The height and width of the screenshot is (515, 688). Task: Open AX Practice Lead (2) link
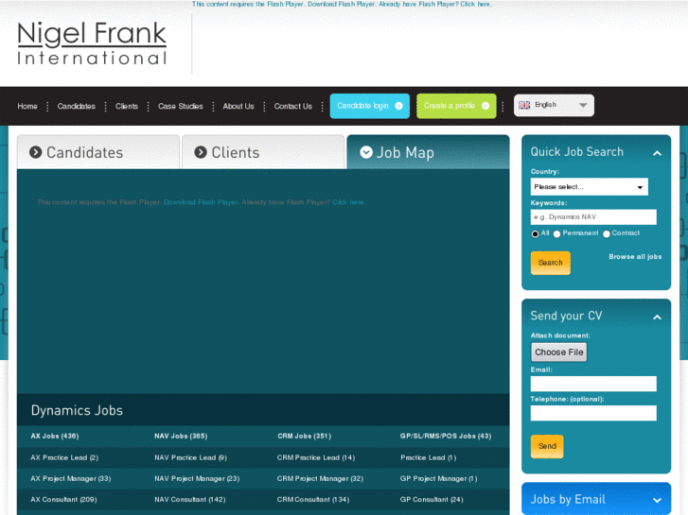(64, 457)
